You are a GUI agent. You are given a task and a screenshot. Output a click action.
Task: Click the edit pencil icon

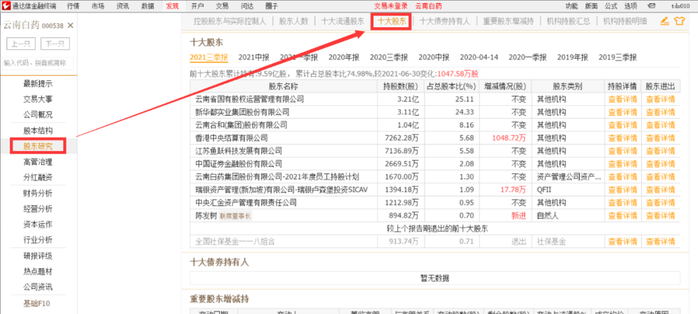coord(664,21)
